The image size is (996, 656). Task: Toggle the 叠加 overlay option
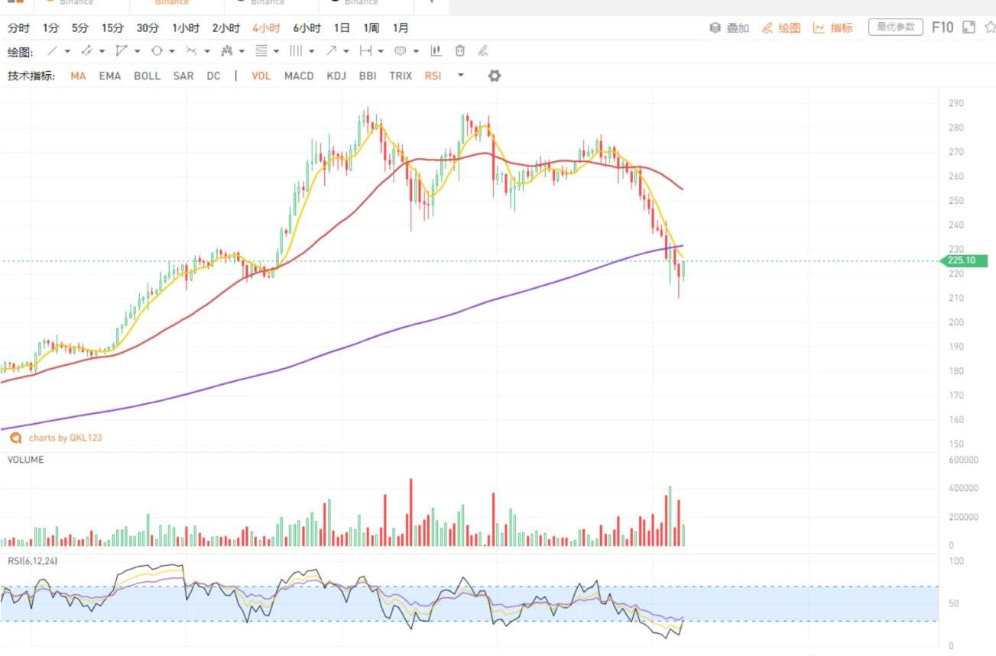pos(729,27)
